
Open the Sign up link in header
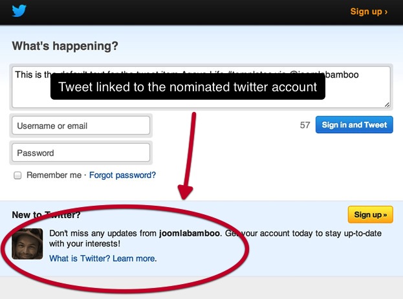369,12
